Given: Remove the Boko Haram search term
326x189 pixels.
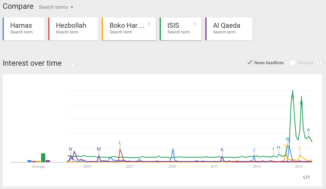Looking at the screenshot, I should tap(149, 24).
